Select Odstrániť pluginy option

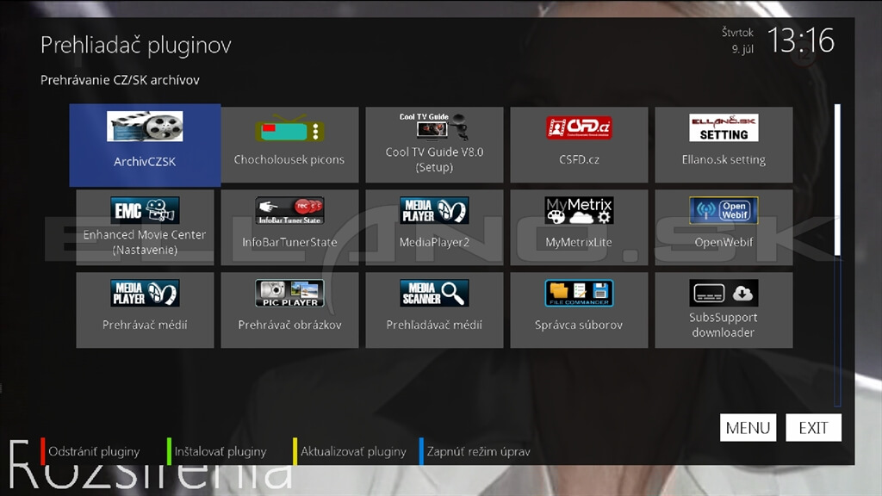point(94,451)
